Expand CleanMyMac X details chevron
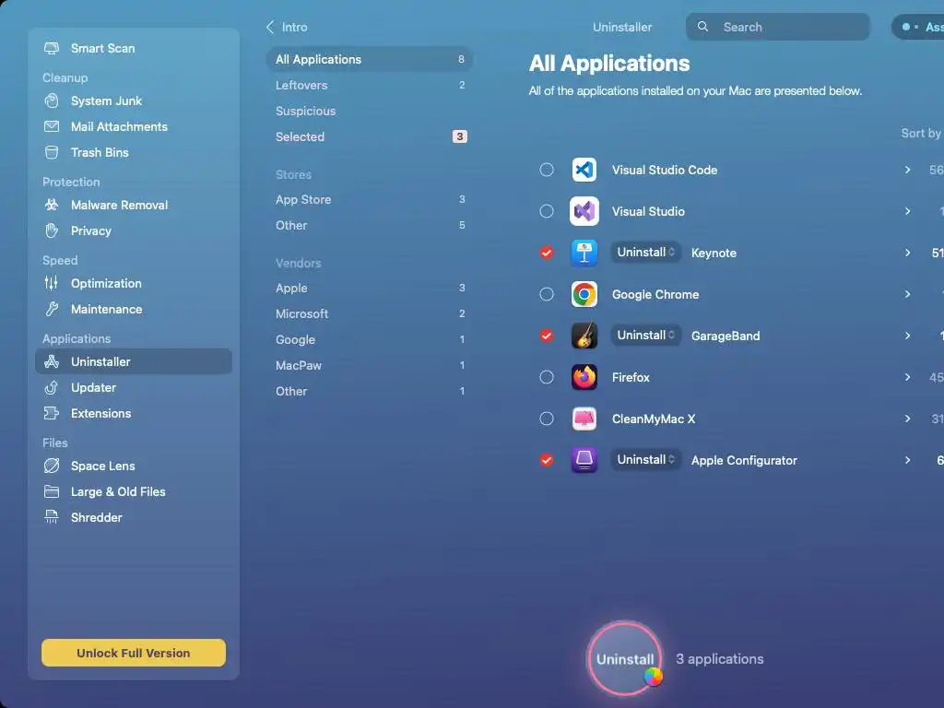 point(907,419)
